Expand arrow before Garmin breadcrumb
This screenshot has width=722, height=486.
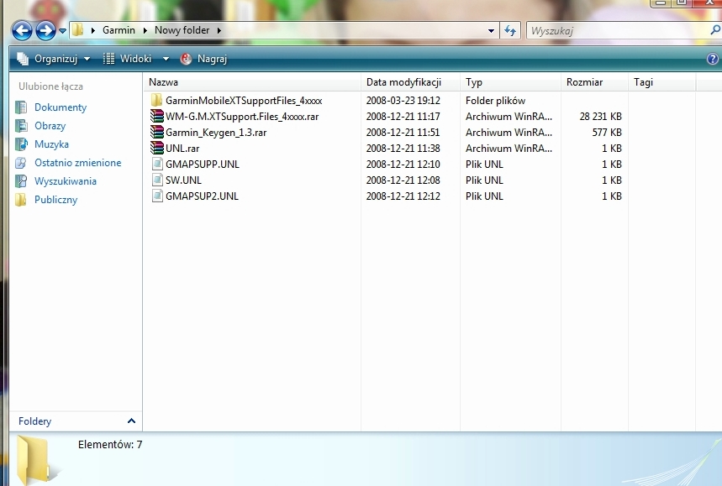coord(93,31)
